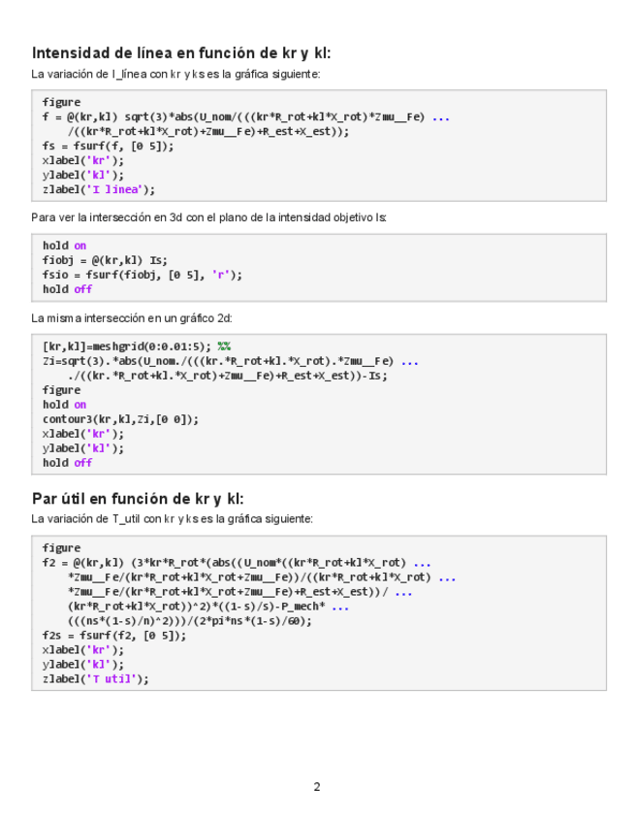Image resolution: width=635 pixels, height=823 pixels.
Task: Click "hold off" in the second code block
Action: point(67,289)
